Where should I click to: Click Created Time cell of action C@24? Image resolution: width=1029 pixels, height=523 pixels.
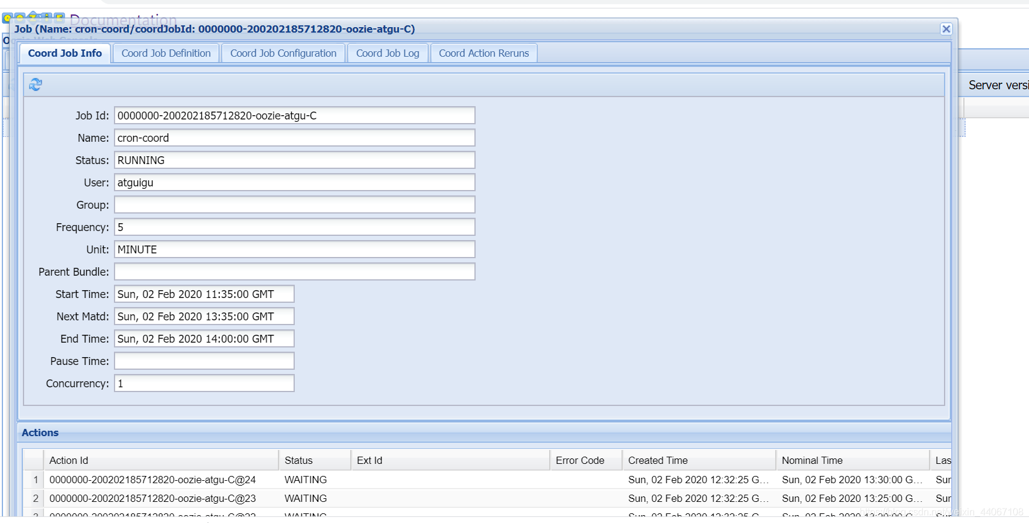[698, 480]
